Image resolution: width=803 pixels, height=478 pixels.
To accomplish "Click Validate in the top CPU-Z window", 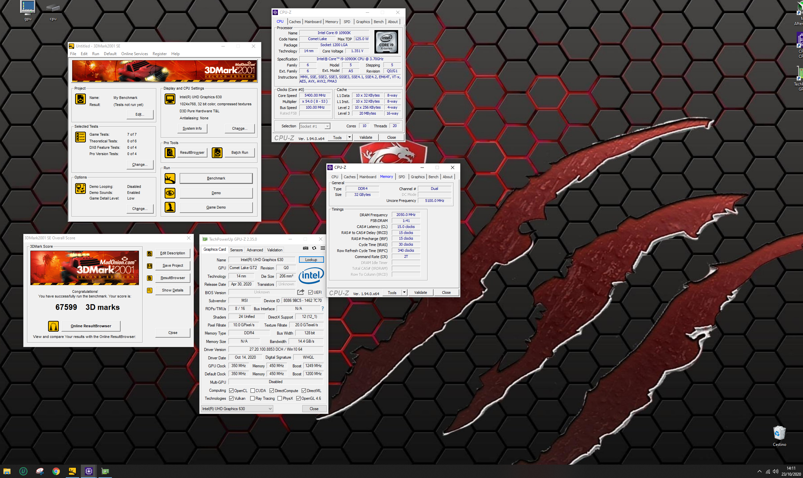I will click(366, 137).
